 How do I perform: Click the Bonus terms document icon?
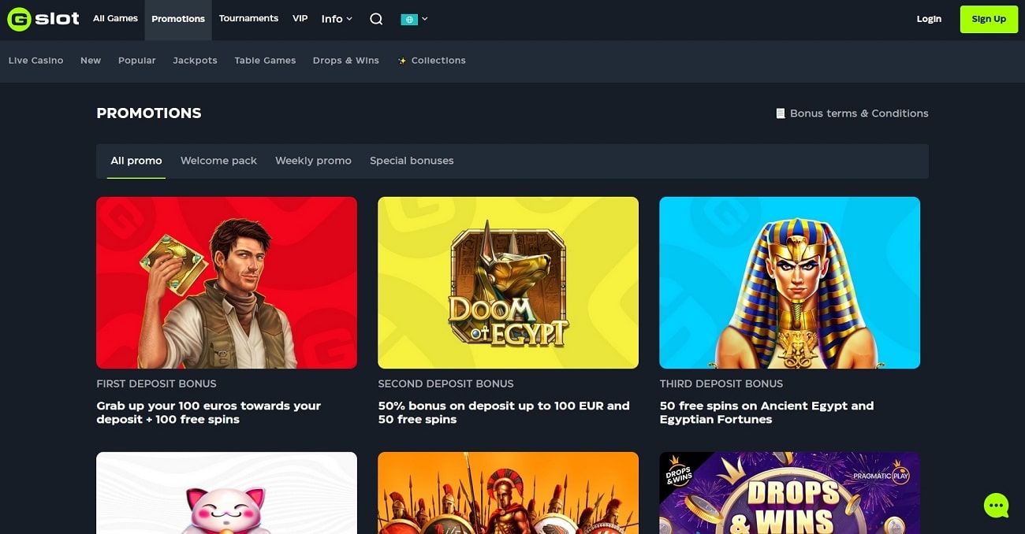781,113
